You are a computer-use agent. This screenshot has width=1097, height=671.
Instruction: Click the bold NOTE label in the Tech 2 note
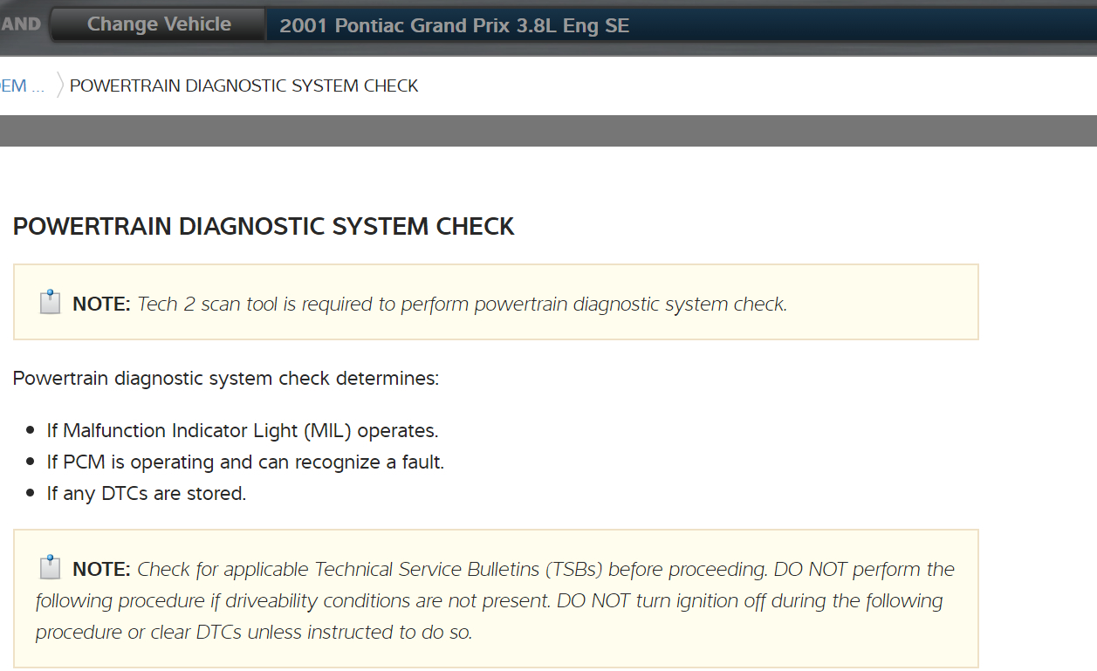point(101,305)
